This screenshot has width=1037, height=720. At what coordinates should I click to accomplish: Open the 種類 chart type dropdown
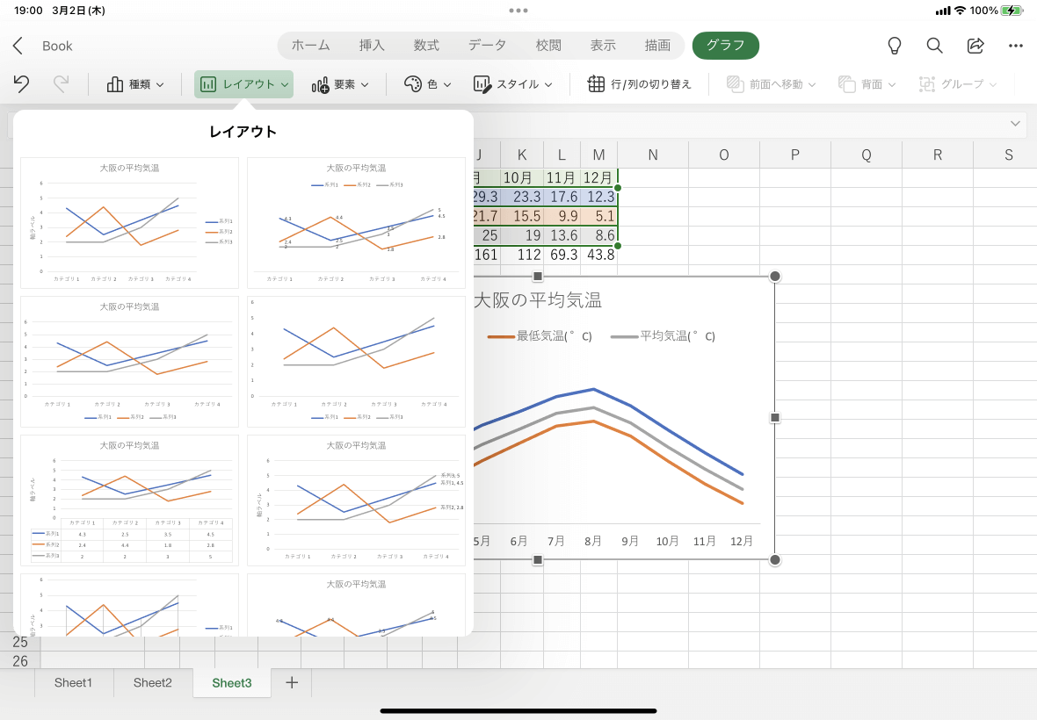tap(135, 84)
